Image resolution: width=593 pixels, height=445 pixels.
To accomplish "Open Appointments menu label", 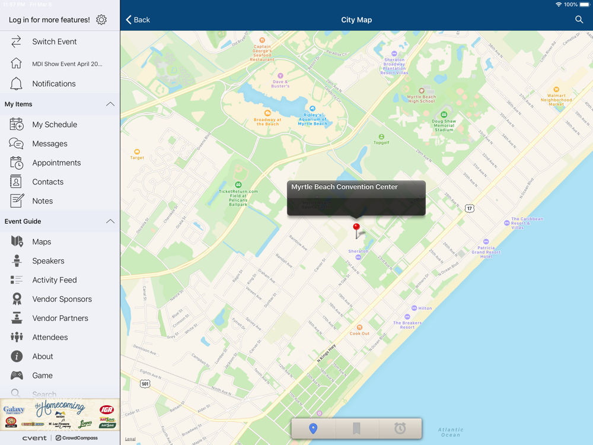I will click(x=56, y=163).
